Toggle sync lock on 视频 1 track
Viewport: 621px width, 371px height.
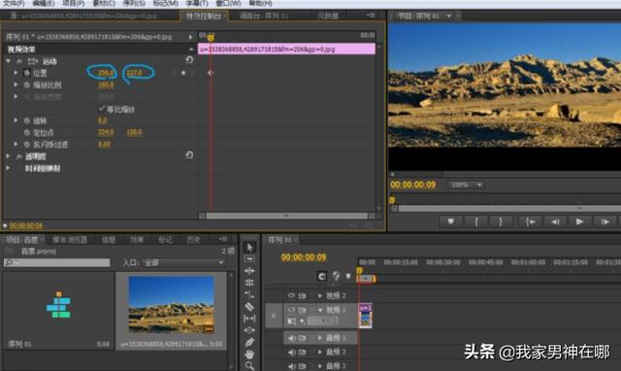coord(302,310)
